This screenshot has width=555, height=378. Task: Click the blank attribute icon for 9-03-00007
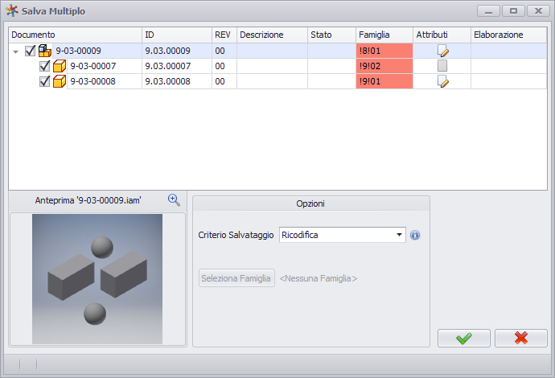pos(442,66)
